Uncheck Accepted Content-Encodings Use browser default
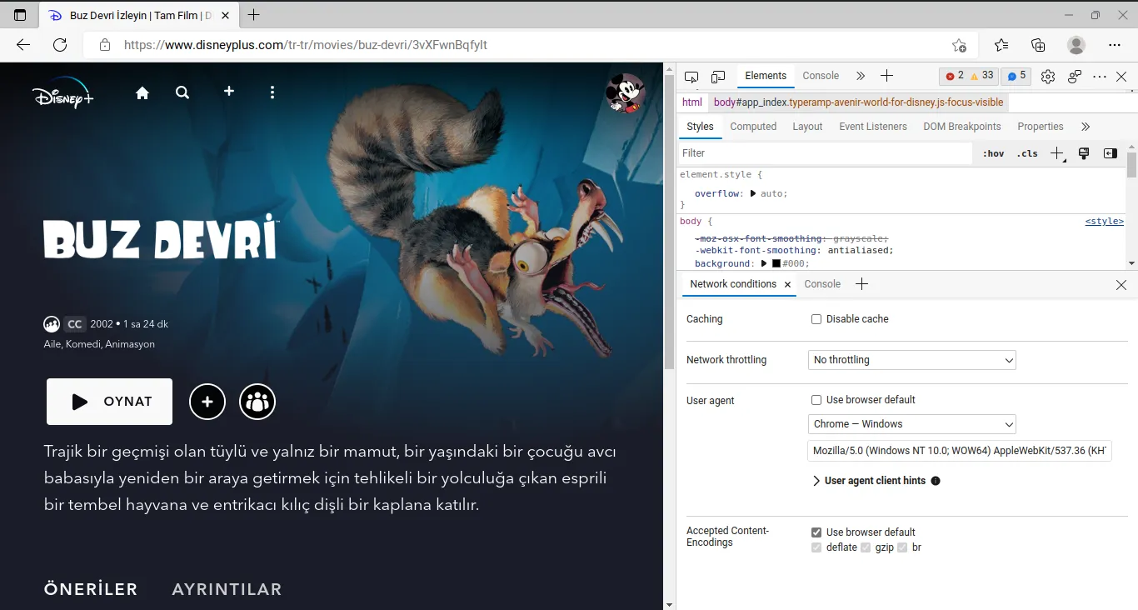This screenshot has width=1138, height=610. (x=816, y=532)
